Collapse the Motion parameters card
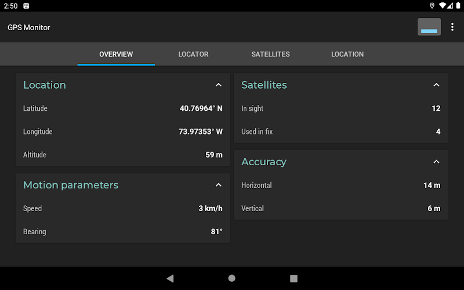The height and width of the screenshot is (290, 464). pyautogui.click(x=219, y=185)
